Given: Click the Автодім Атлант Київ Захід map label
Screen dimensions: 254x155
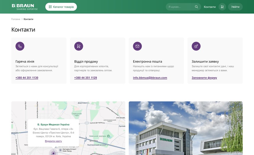Looking at the screenshot, I should [69, 150].
